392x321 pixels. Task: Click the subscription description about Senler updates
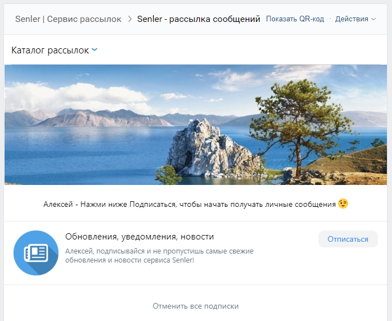[159, 256]
